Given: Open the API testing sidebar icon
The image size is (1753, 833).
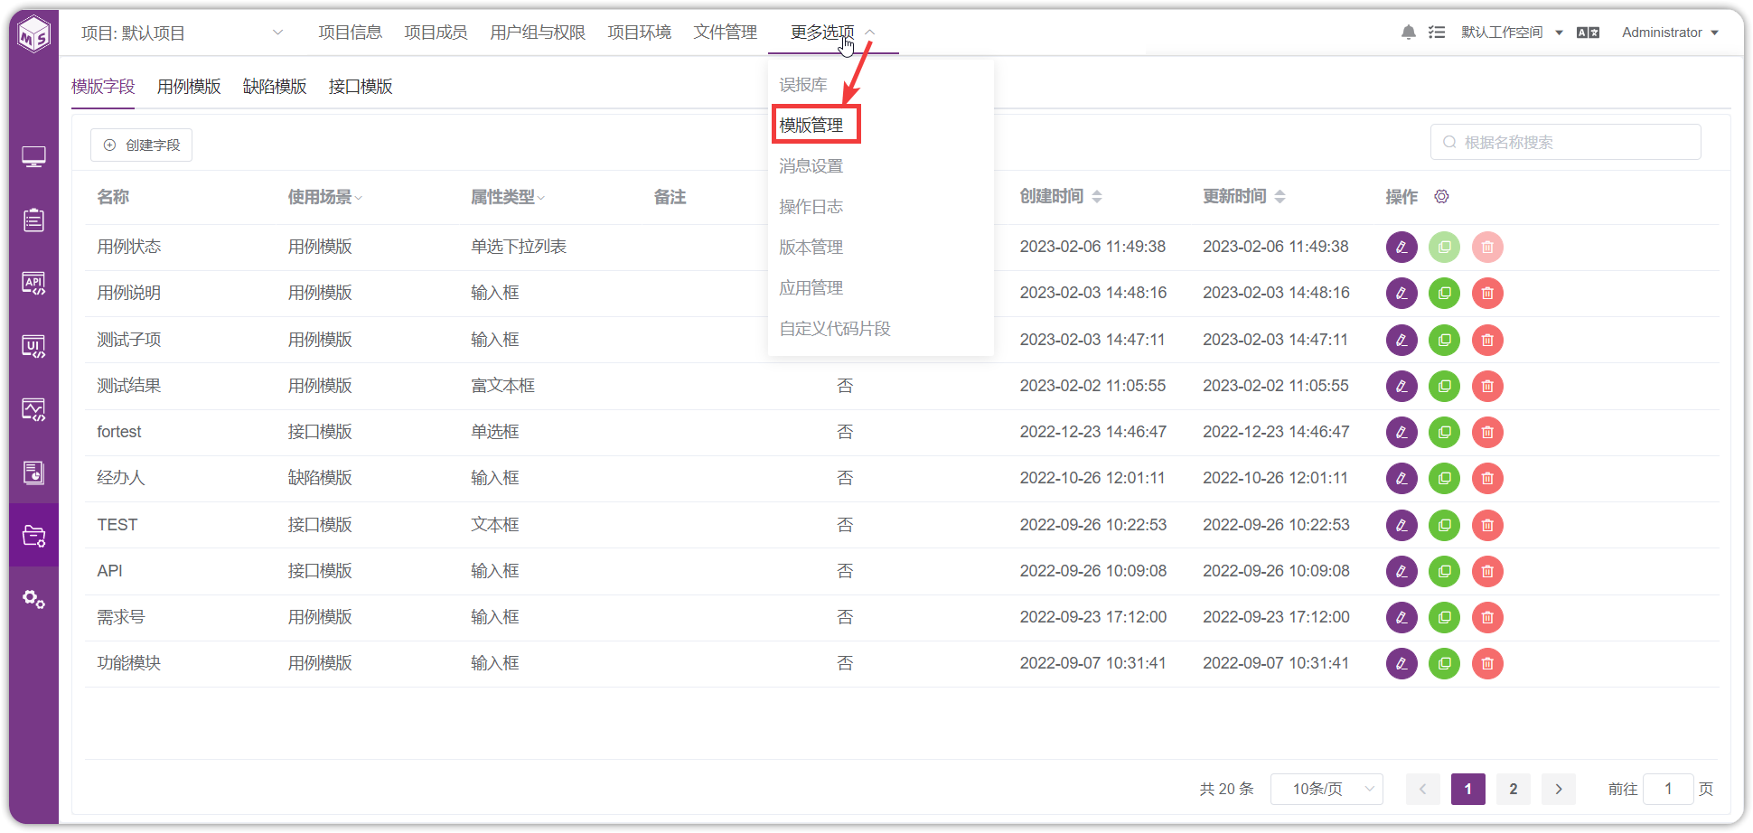Looking at the screenshot, I should pyautogui.click(x=33, y=284).
